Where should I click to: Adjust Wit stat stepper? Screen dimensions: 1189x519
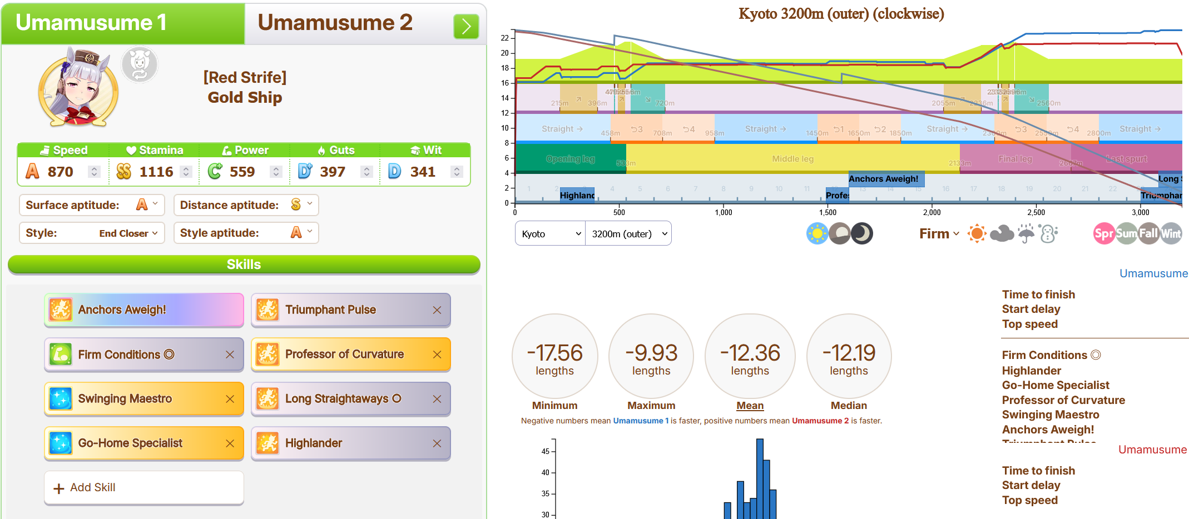(x=457, y=172)
